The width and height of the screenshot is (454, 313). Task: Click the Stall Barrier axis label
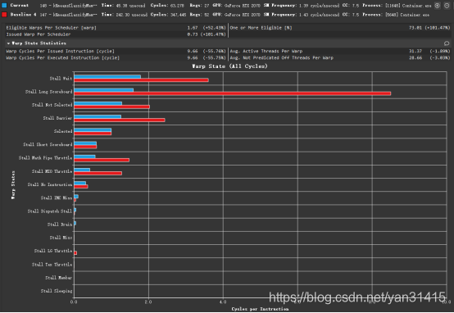coord(57,118)
